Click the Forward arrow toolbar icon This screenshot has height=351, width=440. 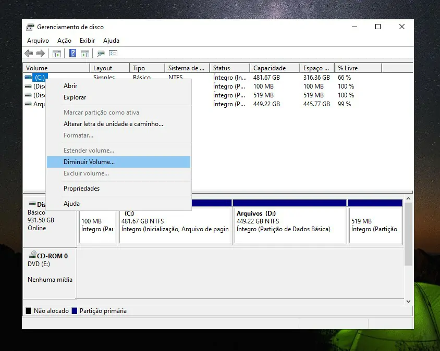point(41,53)
